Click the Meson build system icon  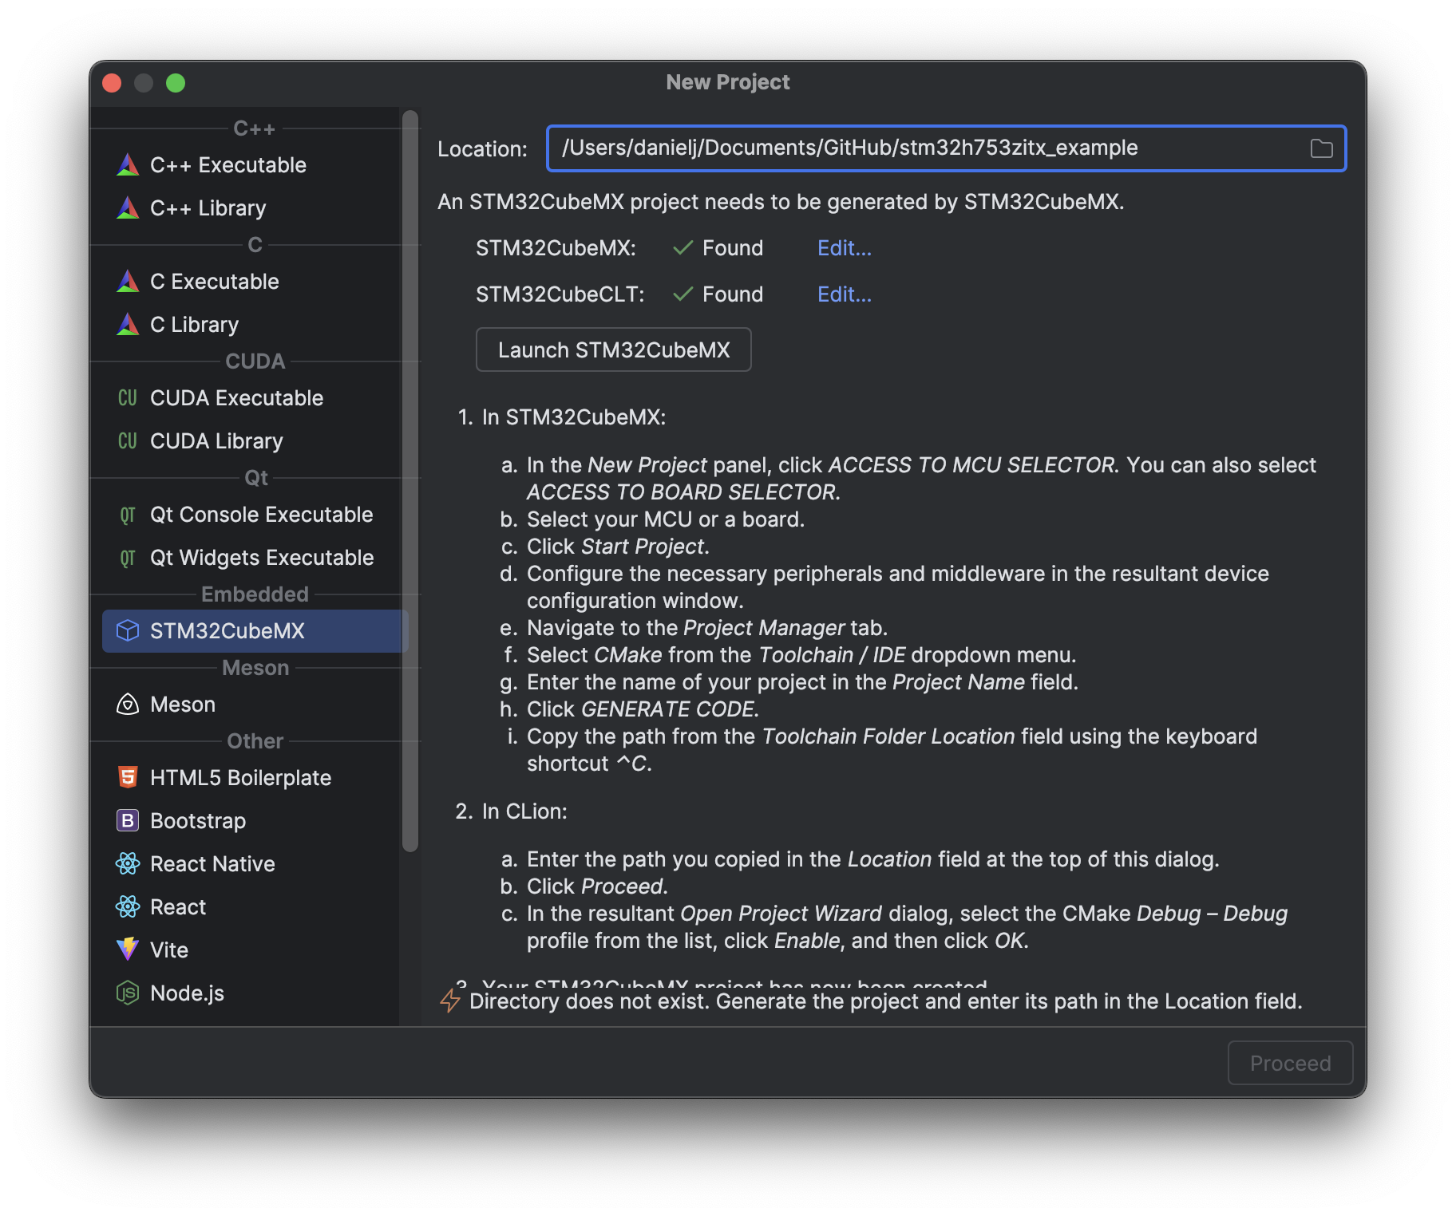[128, 704]
